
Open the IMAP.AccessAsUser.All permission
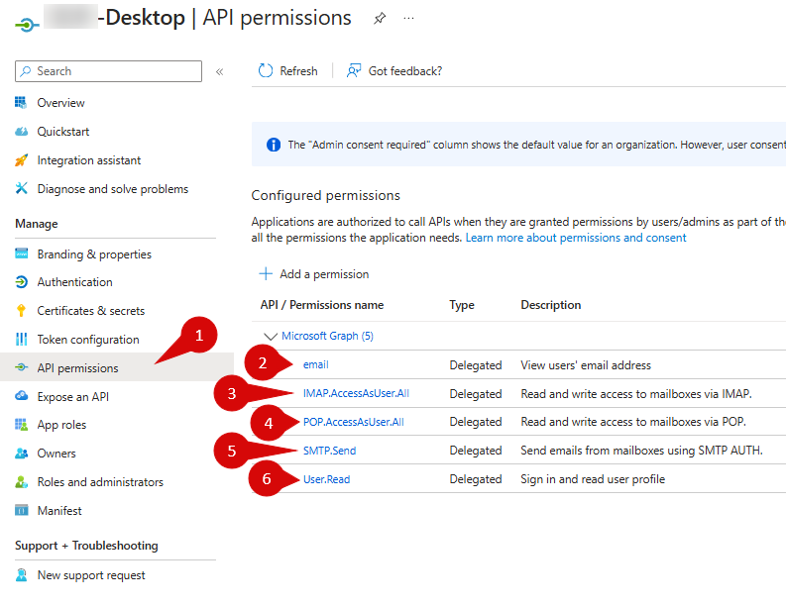[x=356, y=393]
